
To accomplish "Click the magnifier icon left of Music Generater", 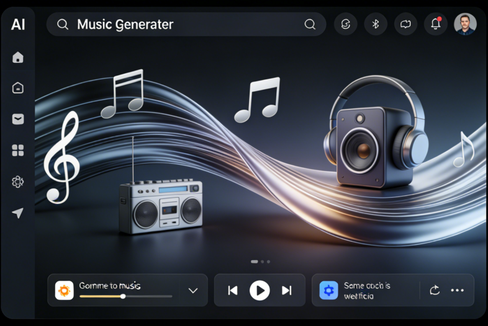I will coord(63,24).
